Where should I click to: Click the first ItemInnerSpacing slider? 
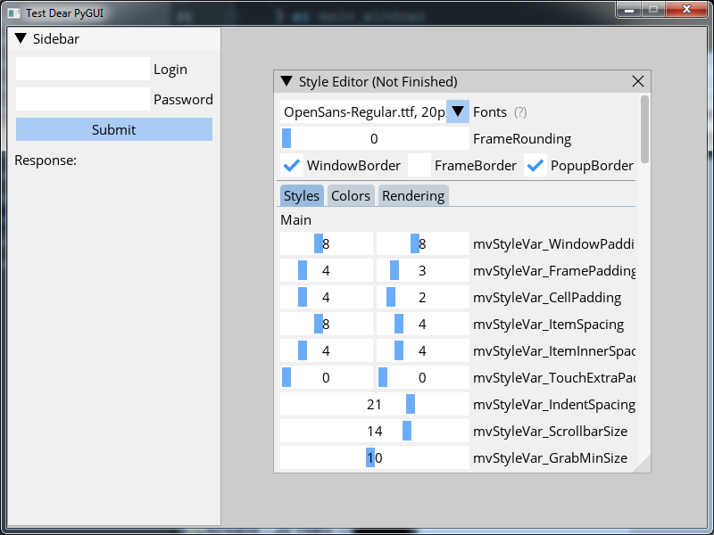click(326, 350)
